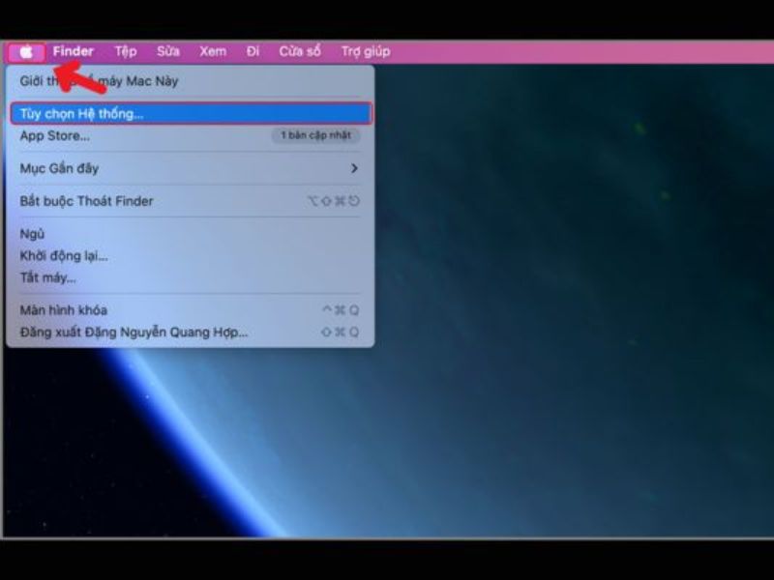The image size is (774, 580).
Task: Click the 1 bản cập nhật badge
Action: 316,135
